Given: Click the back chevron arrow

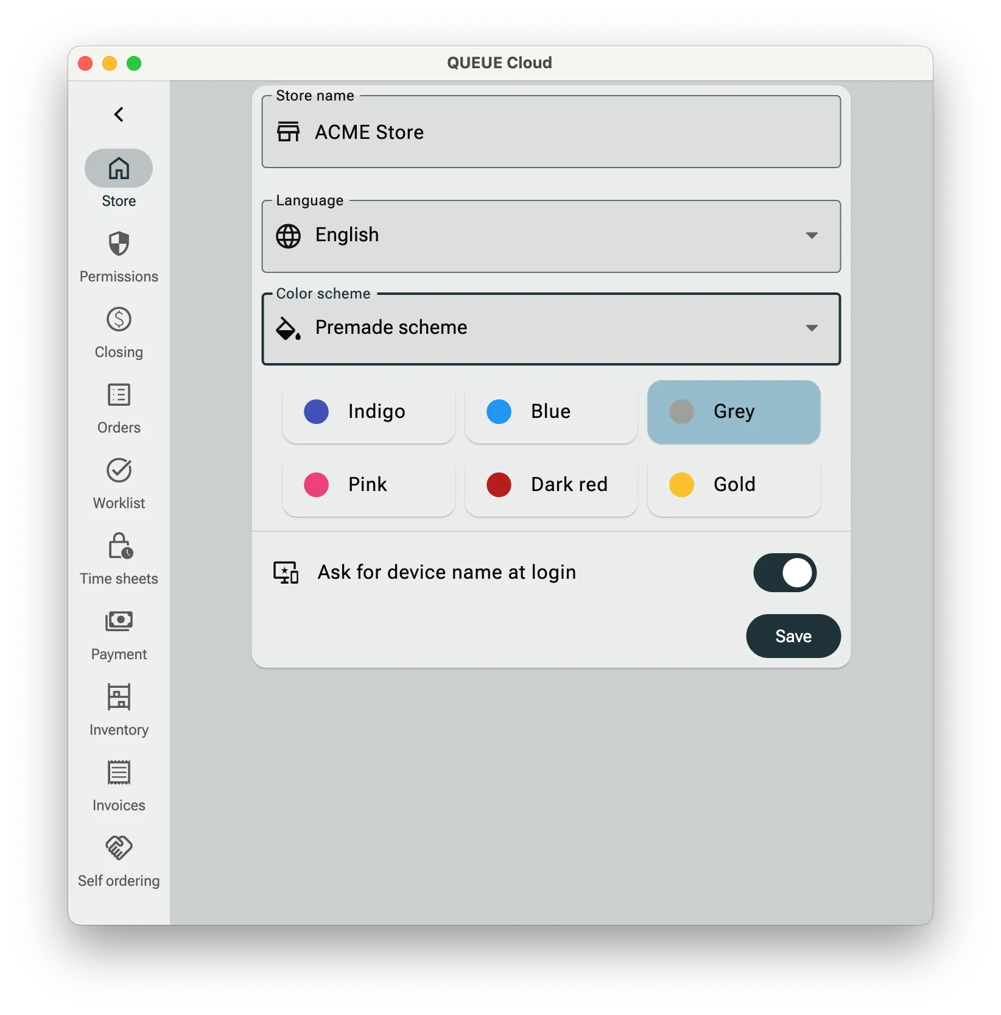Looking at the screenshot, I should (119, 114).
